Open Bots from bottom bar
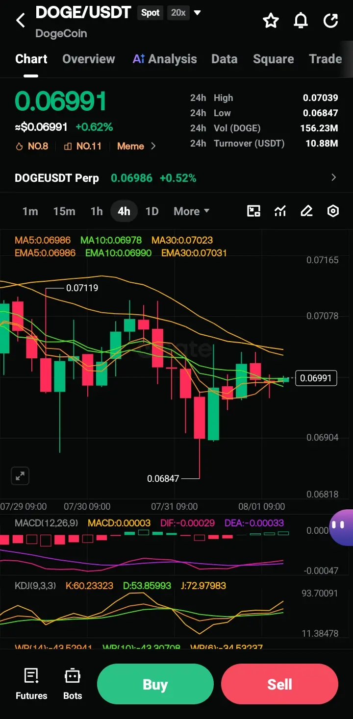Viewport: 353px width, 719px height. tap(73, 684)
